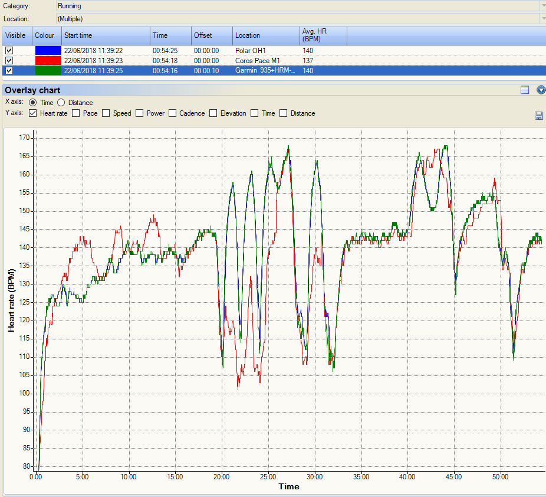Click the red colour swatch for Coros Pace
The width and height of the screenshot is (546, 497).
(x=47, y=61)
